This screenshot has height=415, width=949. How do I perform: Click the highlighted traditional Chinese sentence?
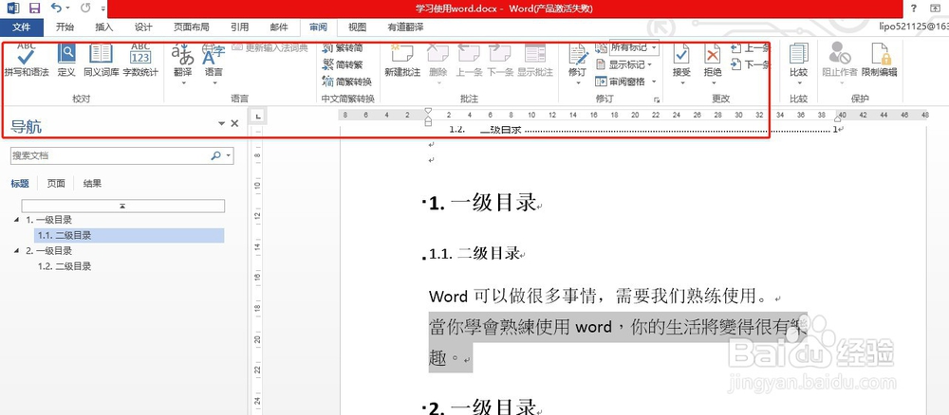[618, 342]
